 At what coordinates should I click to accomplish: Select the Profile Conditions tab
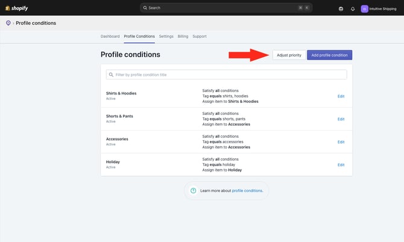click(139, 36)
